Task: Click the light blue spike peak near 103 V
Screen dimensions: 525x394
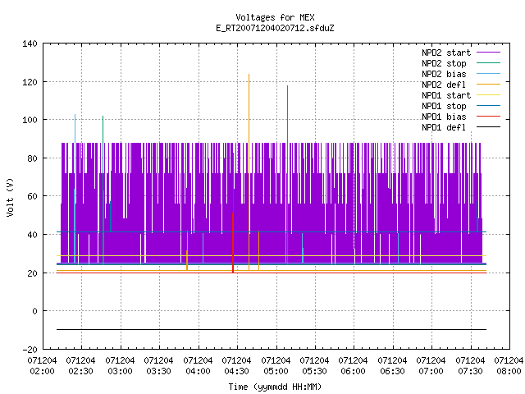Action: click(75, 115)
